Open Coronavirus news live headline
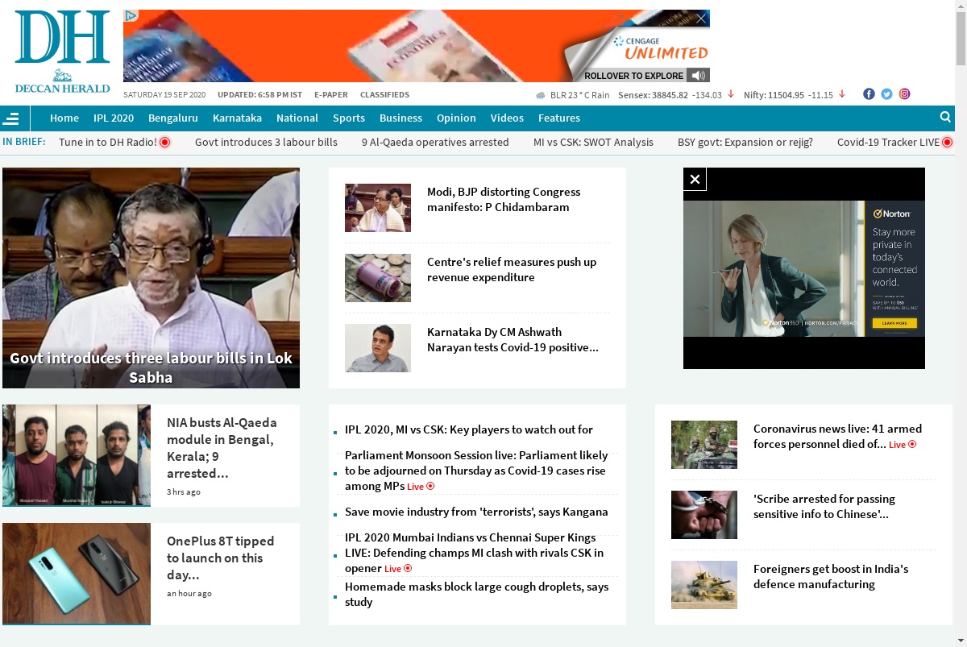967x647 pixels. [x=837, y=436]
